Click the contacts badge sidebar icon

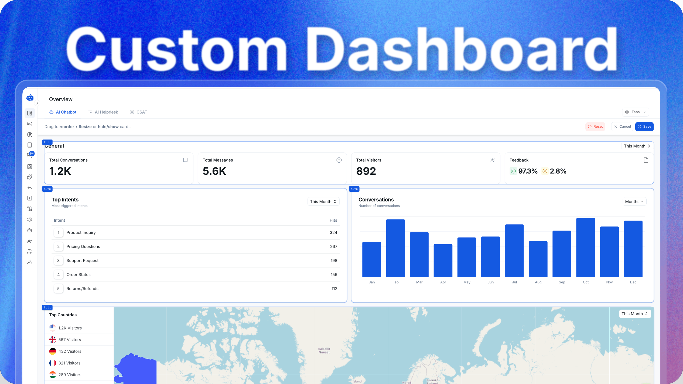pyautogui.click(x=30, y=166)
